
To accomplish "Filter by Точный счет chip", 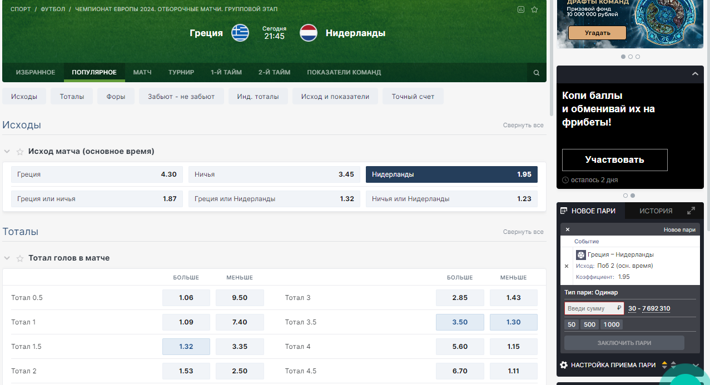I will click(x=413, y=96).
